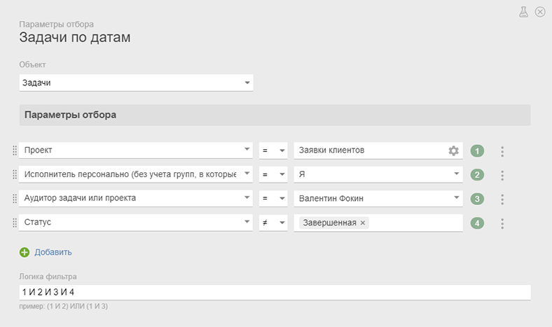Open Аудитор задачи или проекта field dropdown
552x327 pixels.
pyautogui.click(x=247, y=199)
